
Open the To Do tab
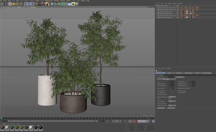coord(198,73)
